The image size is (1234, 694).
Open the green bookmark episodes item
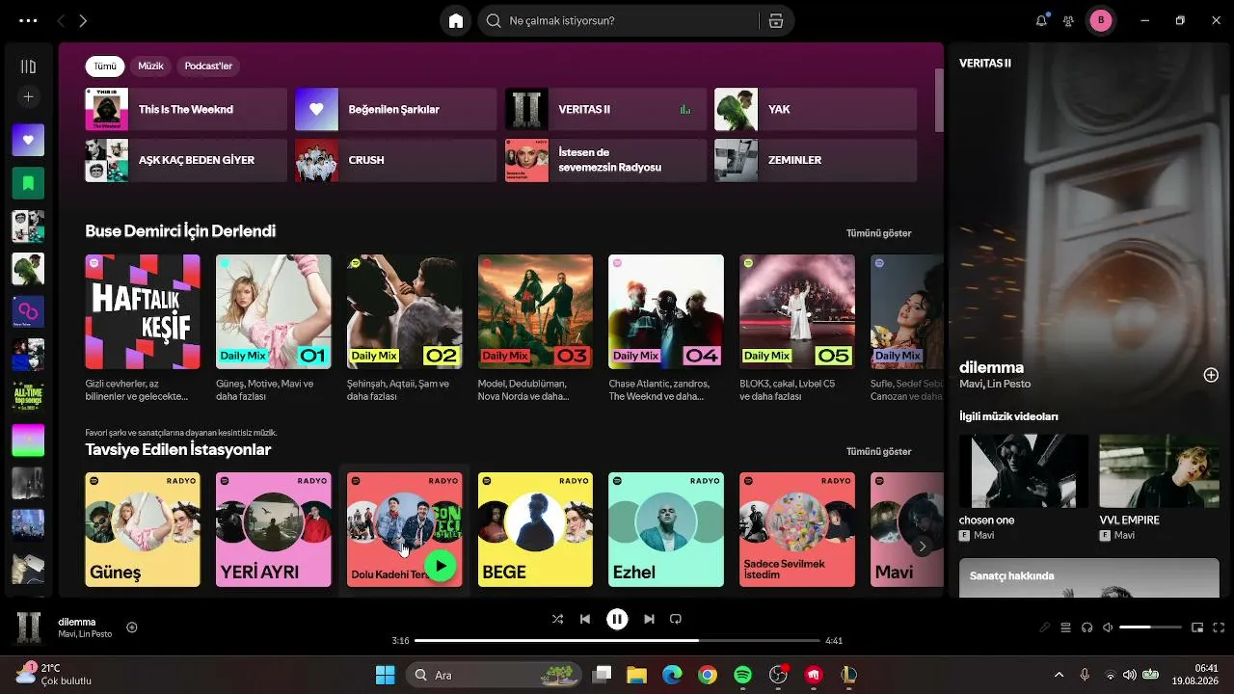(x=28, y=182)
